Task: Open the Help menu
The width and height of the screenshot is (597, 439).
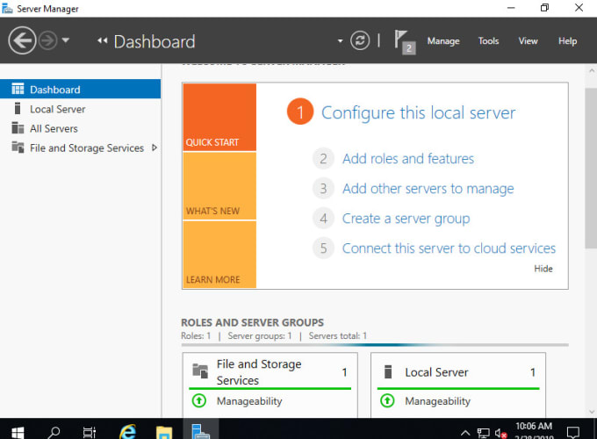Action: pyautogui.click(x=567, y=40)
